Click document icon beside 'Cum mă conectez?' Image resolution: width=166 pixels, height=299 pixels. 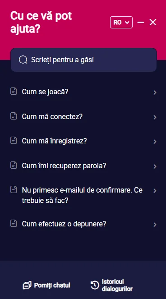14,116
